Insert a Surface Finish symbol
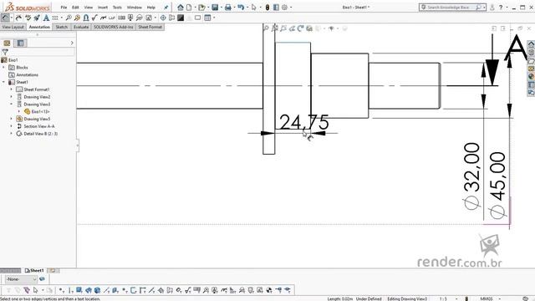The width and height of the screenshot is (535, 301). tap(94, 18)
